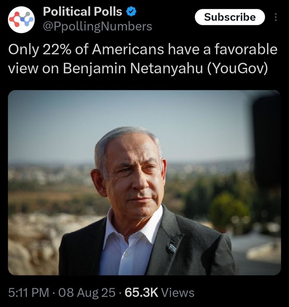Viewport: 289px width, 307px height.
Task: Open the attached photo in full view
Action: pyautogui.click(x=144, y=183)
